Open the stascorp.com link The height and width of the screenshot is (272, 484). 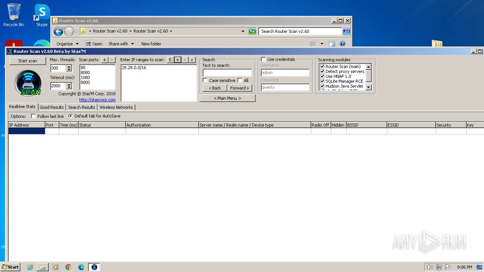97,100
